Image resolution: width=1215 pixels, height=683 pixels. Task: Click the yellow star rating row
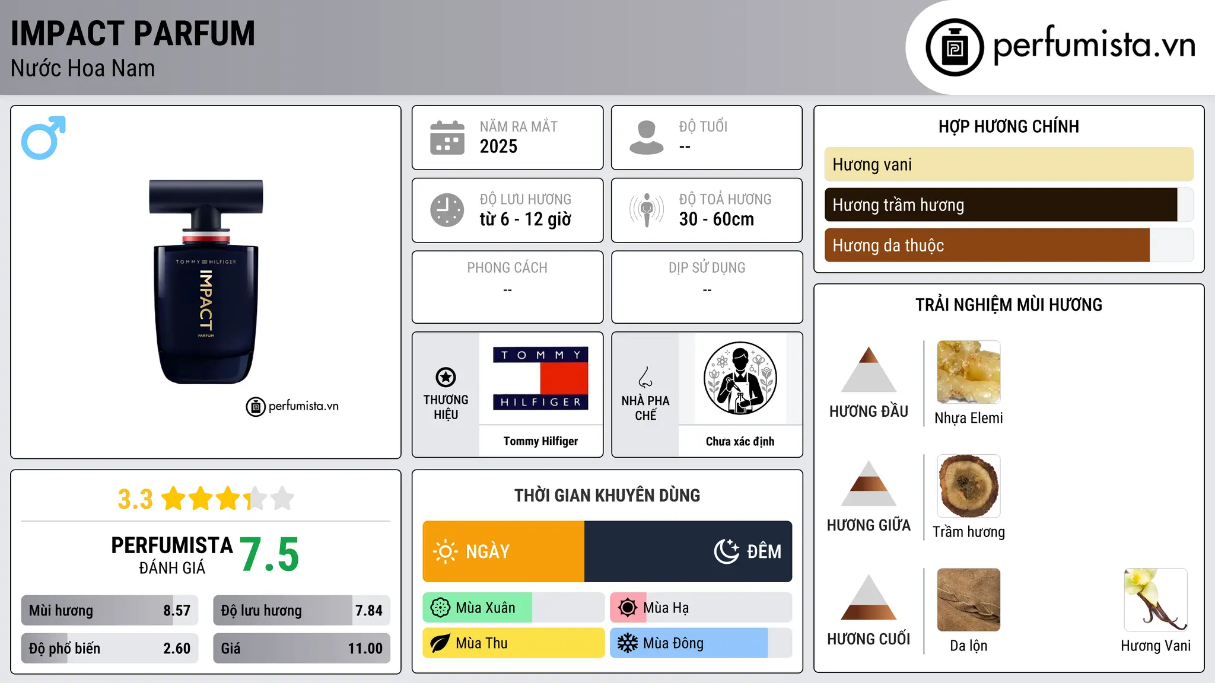227,499
